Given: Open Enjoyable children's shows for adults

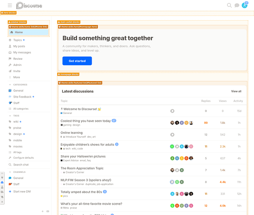Looking at the screenshot, I should [87, 144].
